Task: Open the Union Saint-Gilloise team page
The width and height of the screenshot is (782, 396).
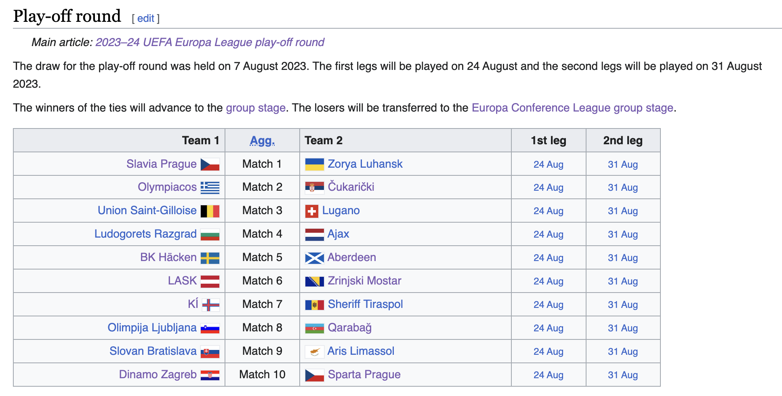Action: pyautogui.click(x=147, y=211)
